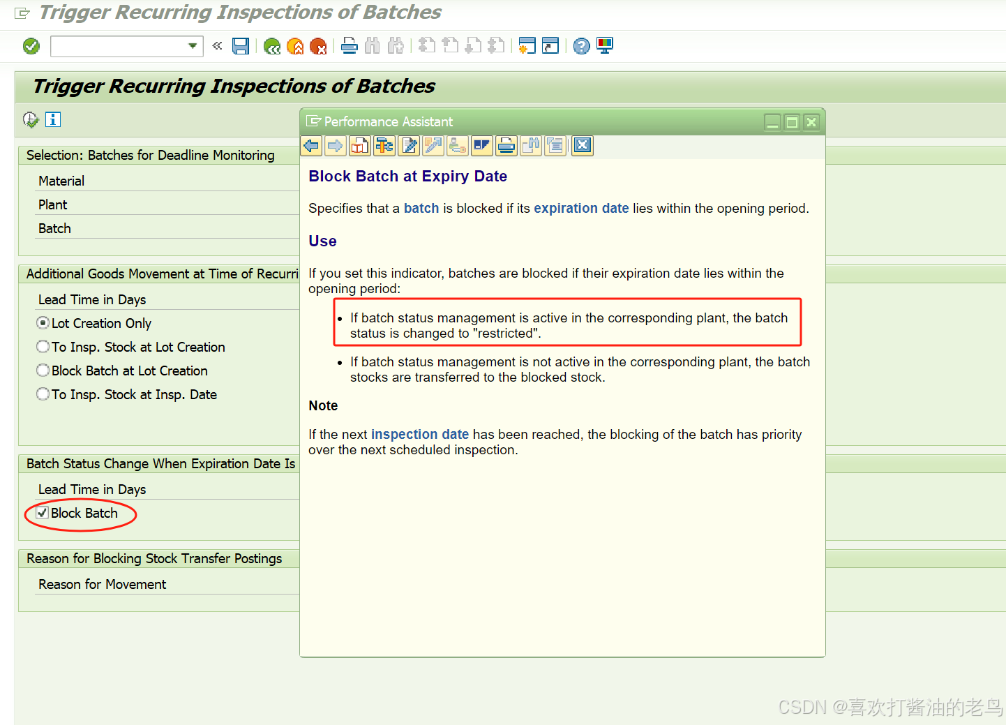This screenshot has width=1006, height=725.
Task: Enable the Block Batch checkbox
Action: pyautogui.click(x=43, y=512)
